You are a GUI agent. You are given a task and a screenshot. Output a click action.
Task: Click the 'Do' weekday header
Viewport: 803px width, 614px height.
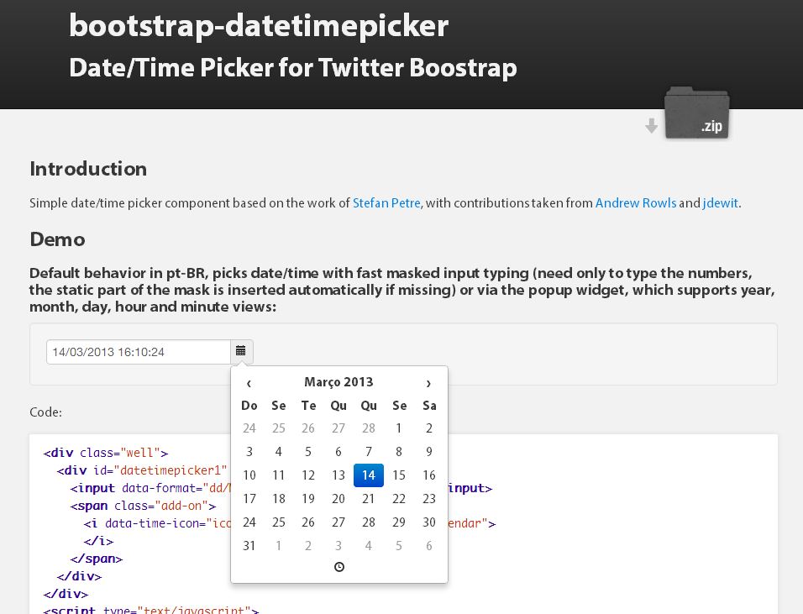tap(249, 406)
